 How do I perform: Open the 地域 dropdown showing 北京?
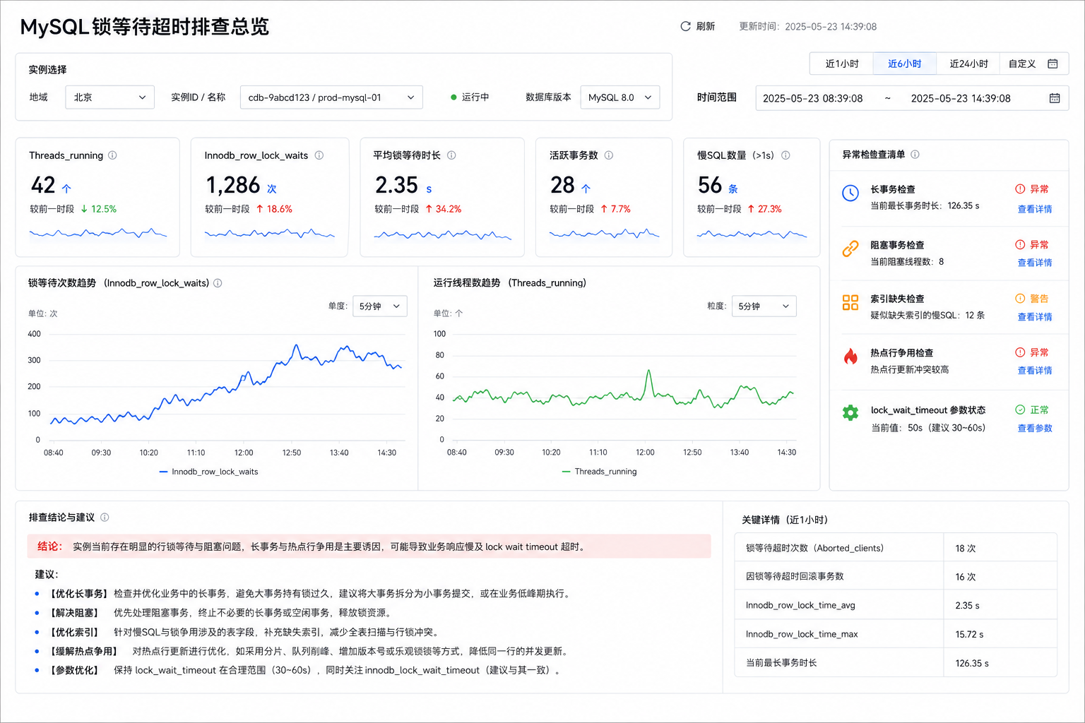click(x=109, y=97)
